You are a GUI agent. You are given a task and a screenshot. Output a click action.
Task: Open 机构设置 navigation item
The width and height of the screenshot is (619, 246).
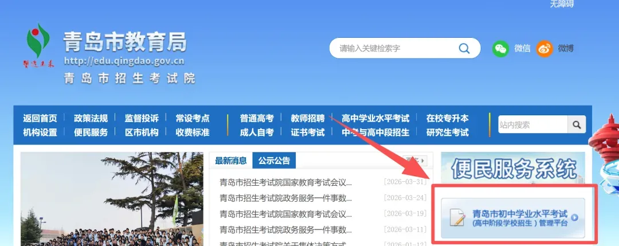(40, 132)
